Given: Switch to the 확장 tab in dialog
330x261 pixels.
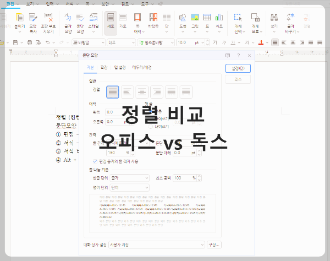Looking at the screenshot, I should coord(104,67).
